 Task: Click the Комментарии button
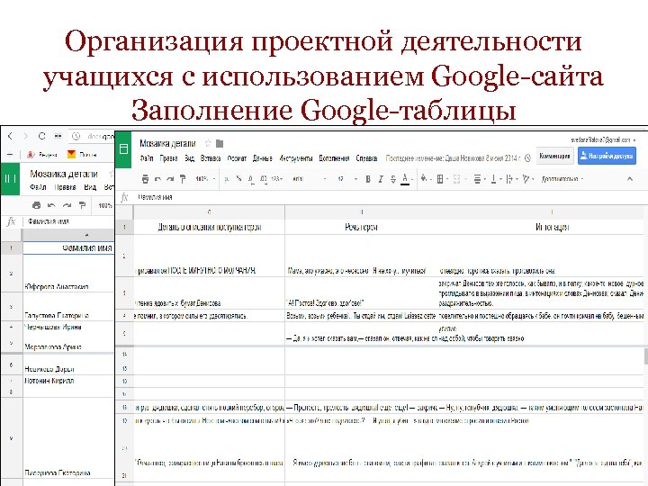click(x=554, y=157)
